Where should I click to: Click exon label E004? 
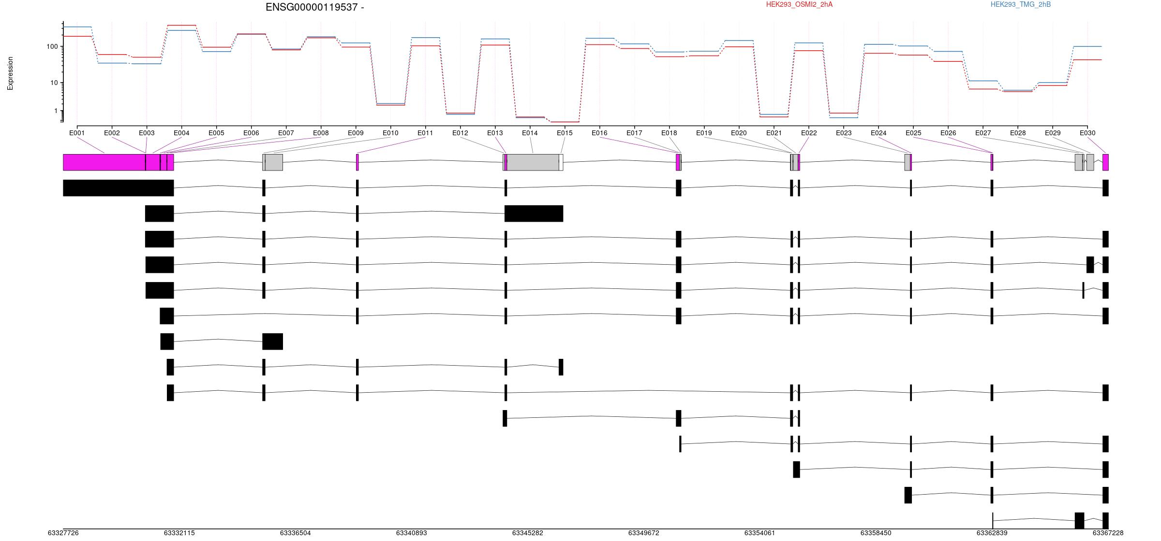[181, 133]
